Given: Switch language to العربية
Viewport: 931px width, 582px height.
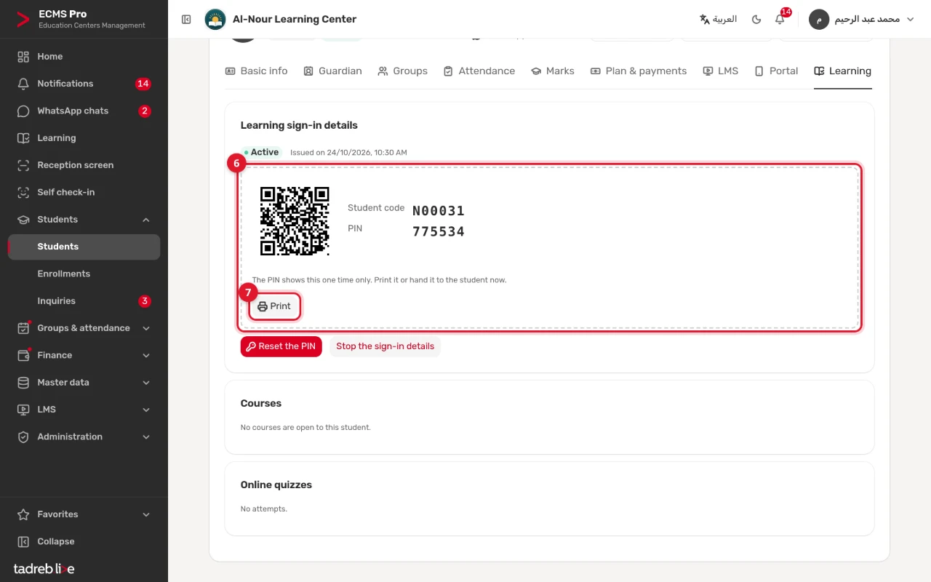Looking at the screenshot, I should tap(718, 20).
